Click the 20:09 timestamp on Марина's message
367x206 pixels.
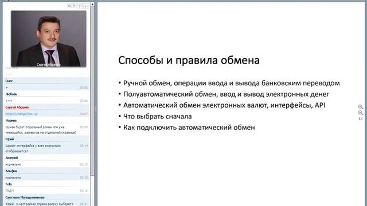(84, 127)
